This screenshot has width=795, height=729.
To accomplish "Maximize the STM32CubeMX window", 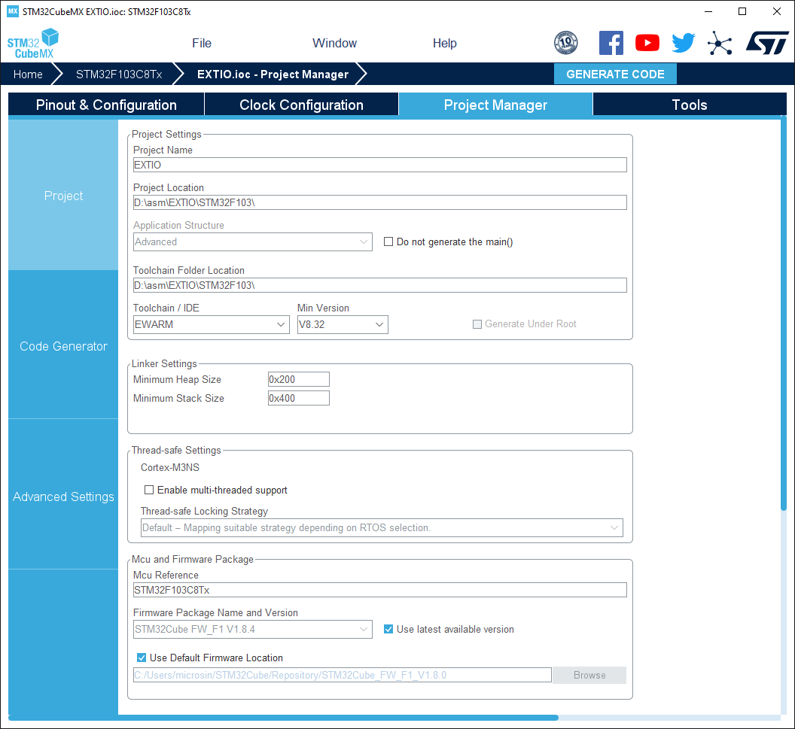I will tap(742, 11).
